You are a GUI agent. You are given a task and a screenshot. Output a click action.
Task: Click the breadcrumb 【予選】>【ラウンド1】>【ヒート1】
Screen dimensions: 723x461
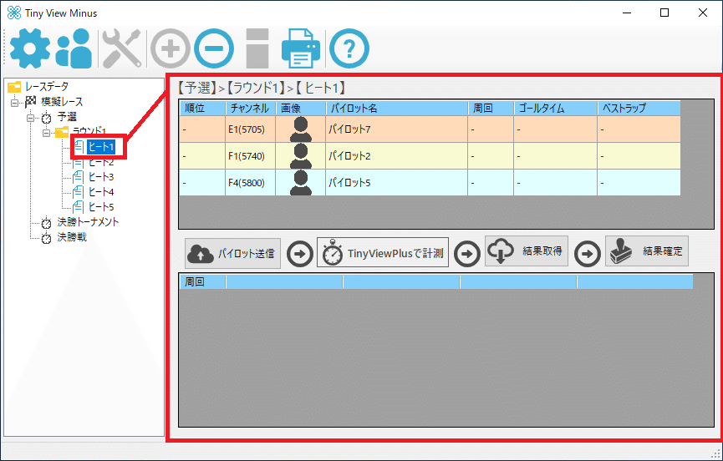pyautogui.click(x=262, y=88)
